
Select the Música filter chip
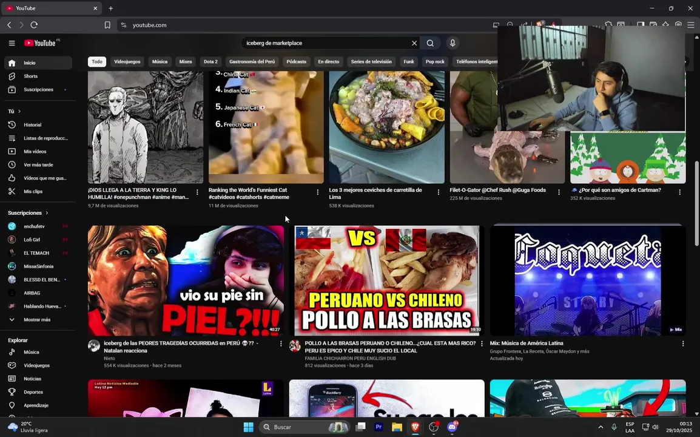160,62
